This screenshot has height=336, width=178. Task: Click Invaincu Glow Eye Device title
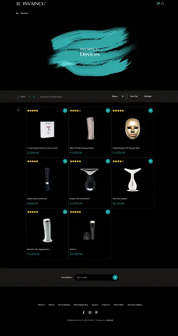(x=37, y=199)
